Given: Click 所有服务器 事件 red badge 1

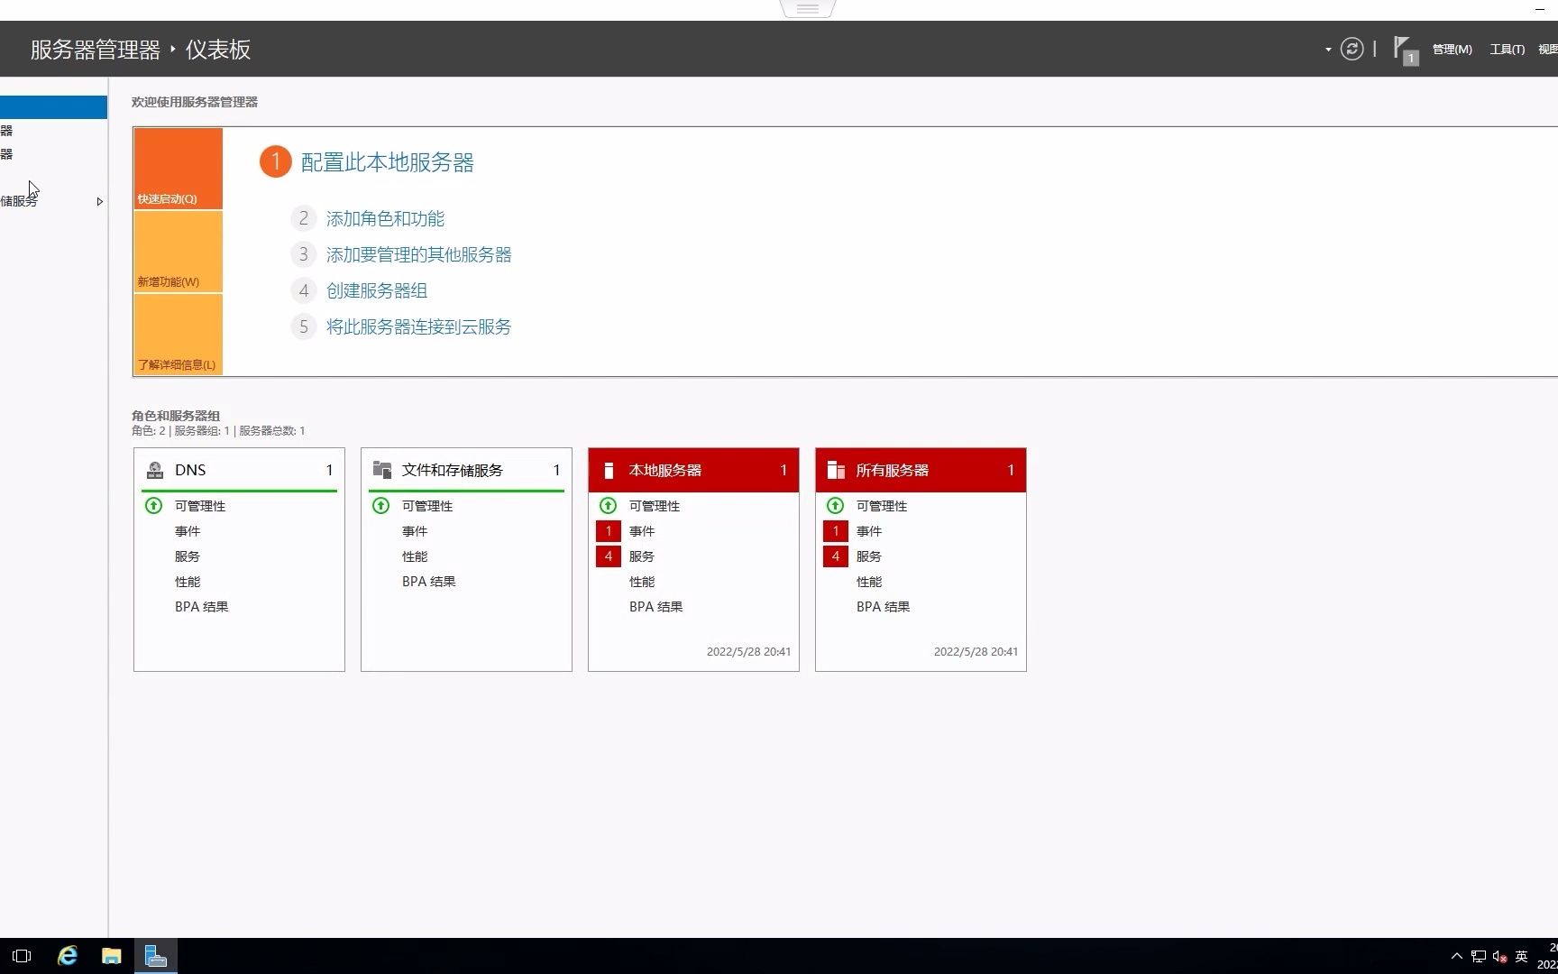Looking at the screenshot, I should pos(836,531).
